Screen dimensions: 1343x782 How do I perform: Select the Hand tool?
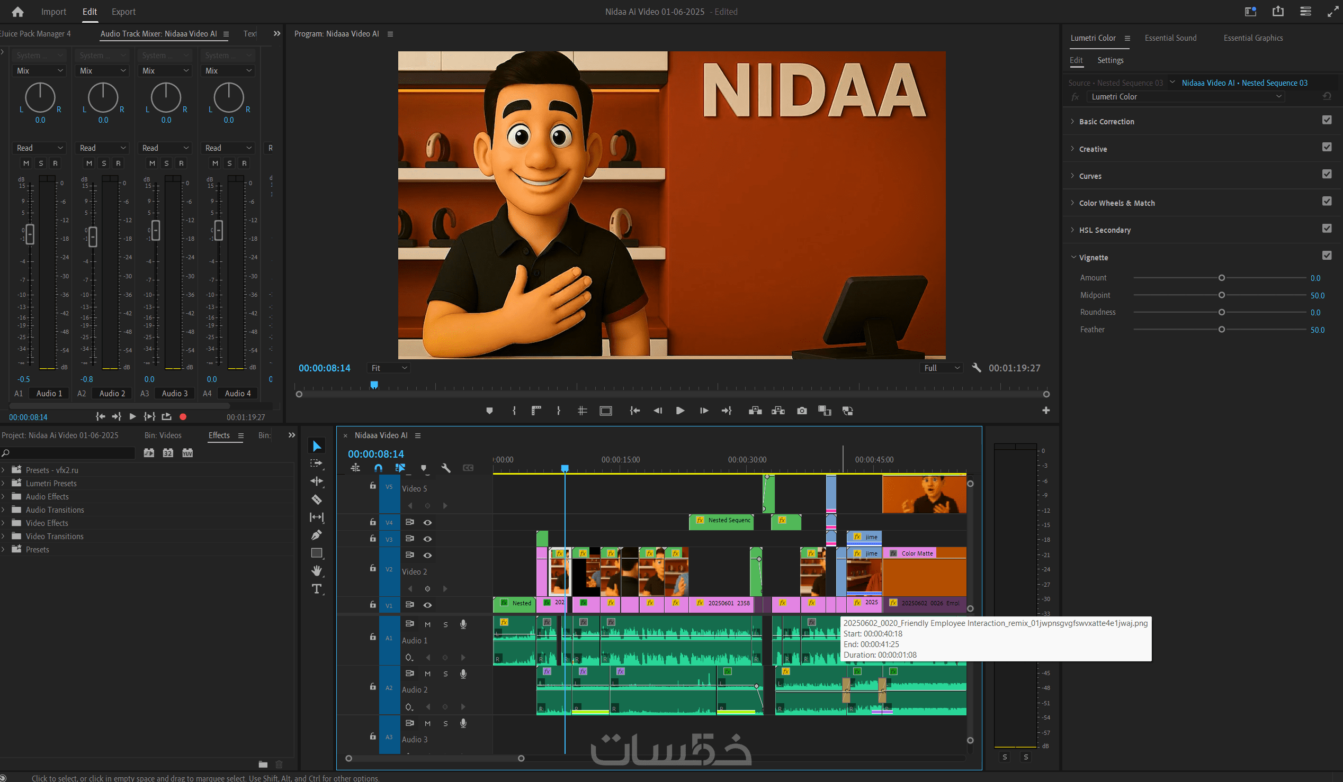pos(317,571)
